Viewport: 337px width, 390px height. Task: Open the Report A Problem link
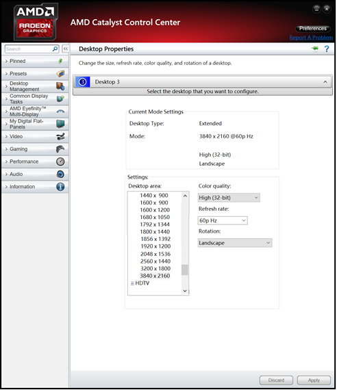(311, 38)
